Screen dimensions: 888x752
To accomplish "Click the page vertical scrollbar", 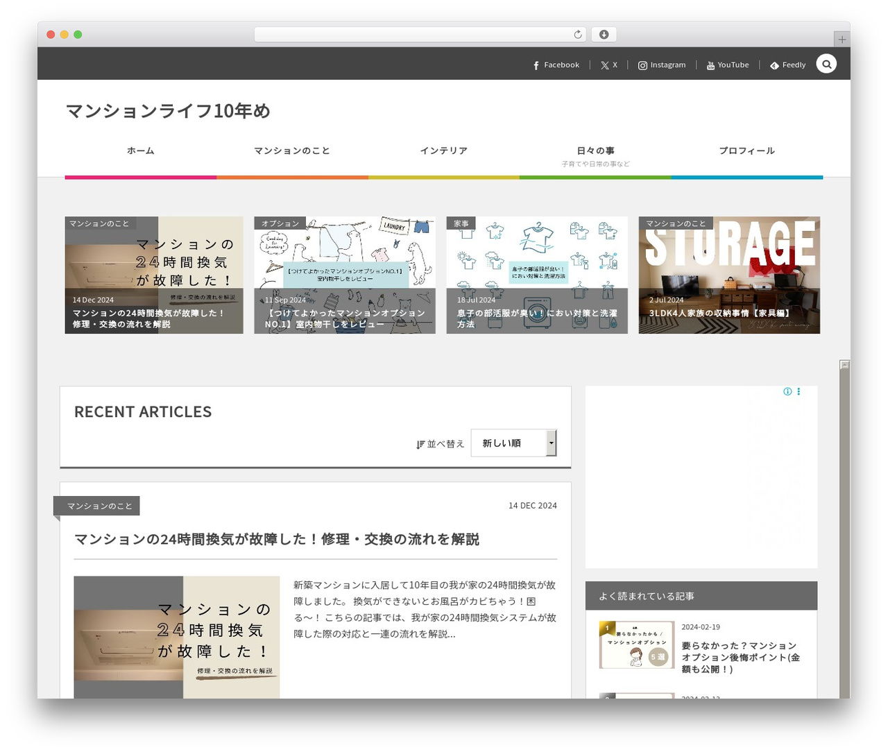I will (x=844, y=529).
